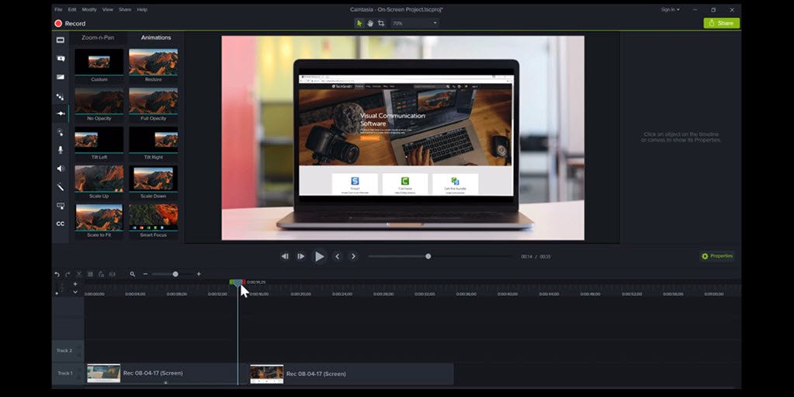
Task: Step forward one frame
Action: click(301, 256)
